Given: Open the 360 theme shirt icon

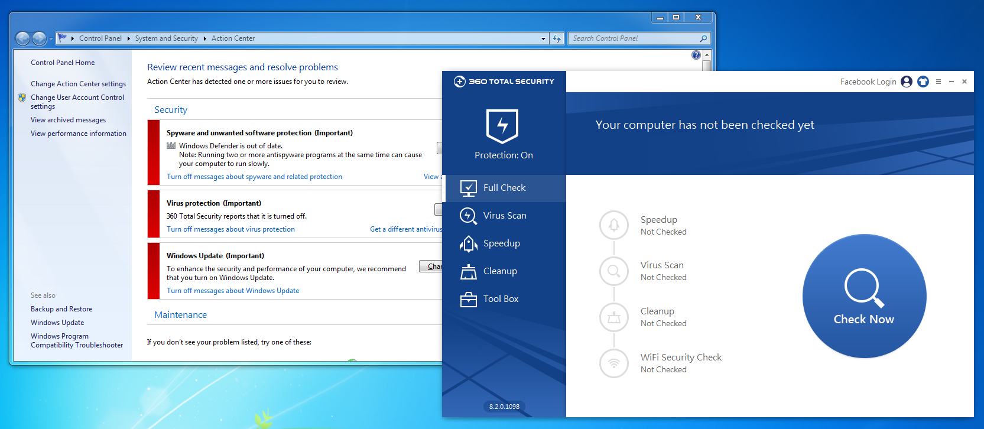Looking at the screenshot, I should tap(923, 82).
